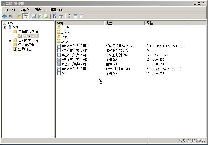Click the Up one level folder icon
Image resolution: width=208 pixels, height=145 pixels.
[19, 17]
